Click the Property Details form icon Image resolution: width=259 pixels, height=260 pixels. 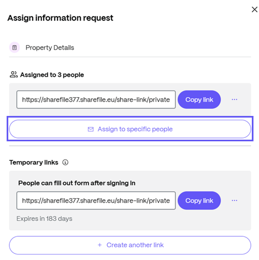click(x=14, y=47)
